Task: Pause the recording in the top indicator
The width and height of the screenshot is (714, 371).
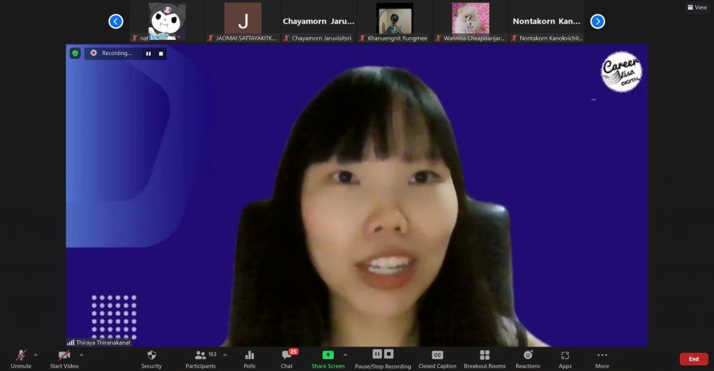Action: click(148, 53)
